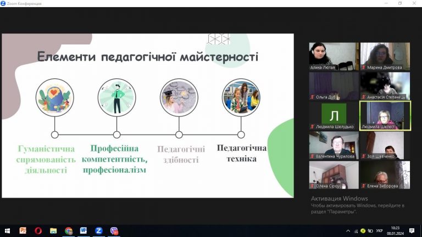This screenshot has width=422, height=237.
Task: Select Марина Дмитрова's video tile
Action: click(x=385, y=56)
